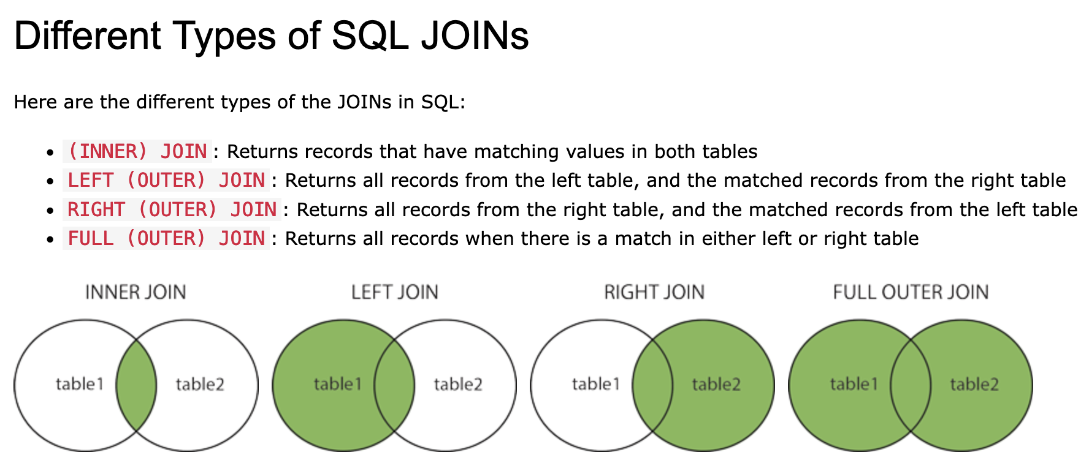Click the overlap area in LEFT JOIN diagram
The image size is (1089, 463).
pyautogui.click(x=394, y=385)
